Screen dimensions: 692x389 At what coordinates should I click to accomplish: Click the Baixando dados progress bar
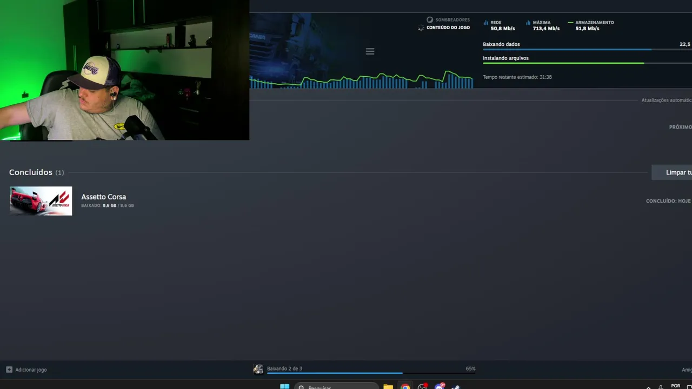(587, 49)
